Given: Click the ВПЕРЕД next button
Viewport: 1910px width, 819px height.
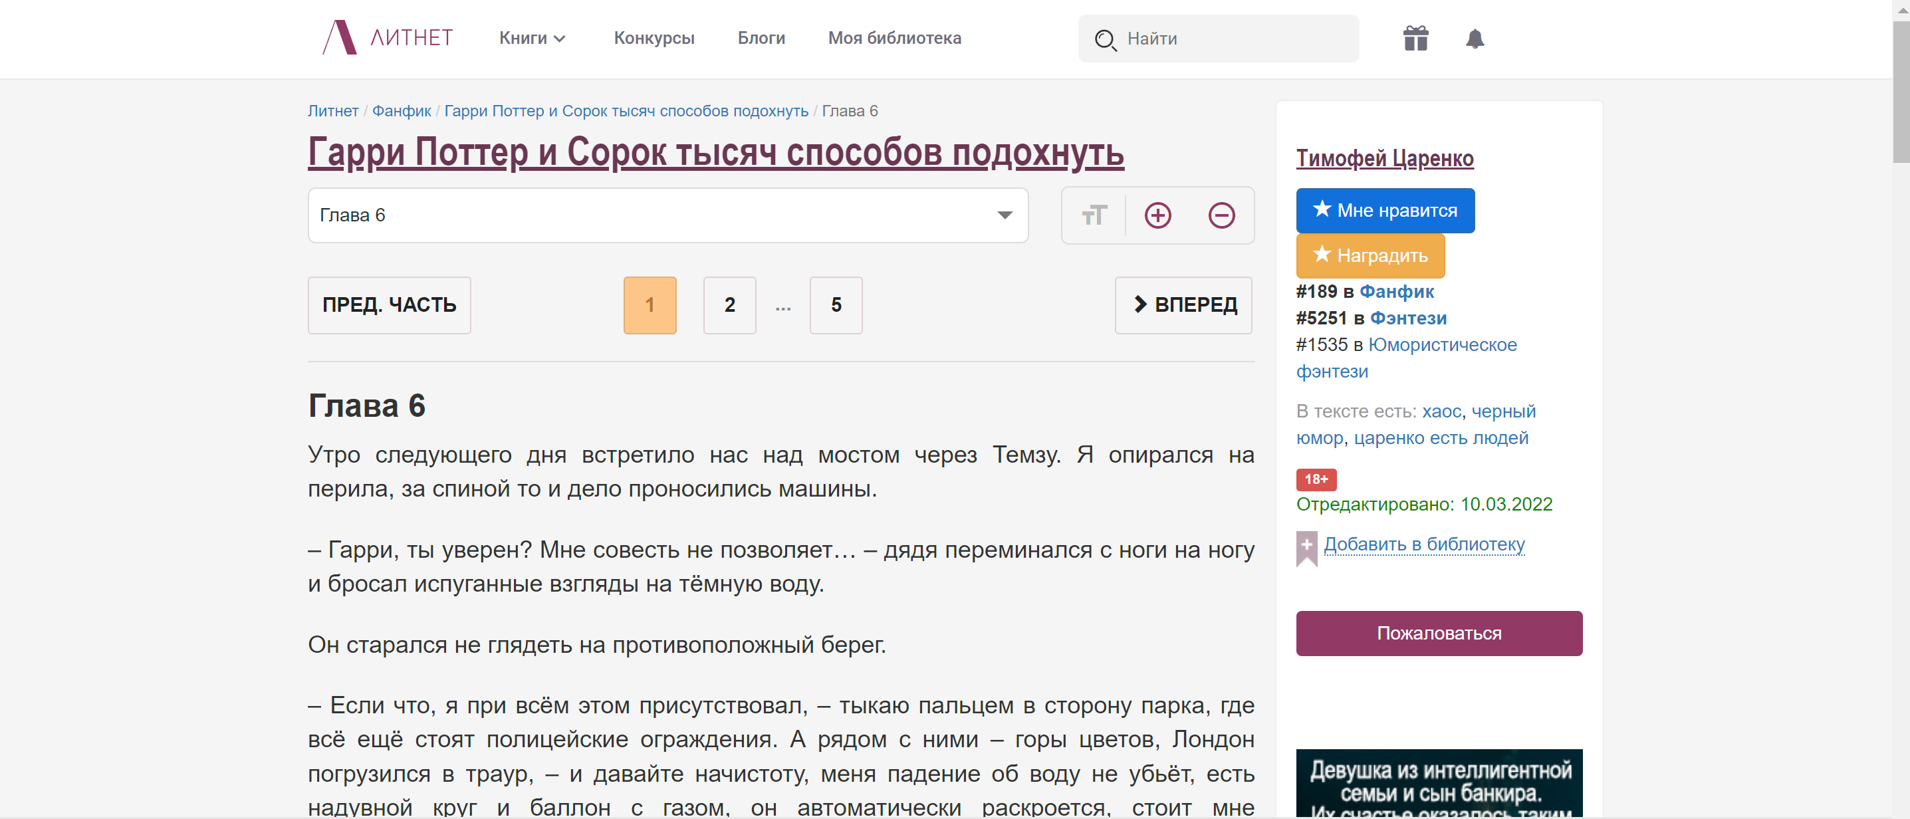Looking at the screenshot, I should [x=1183, y=305].
